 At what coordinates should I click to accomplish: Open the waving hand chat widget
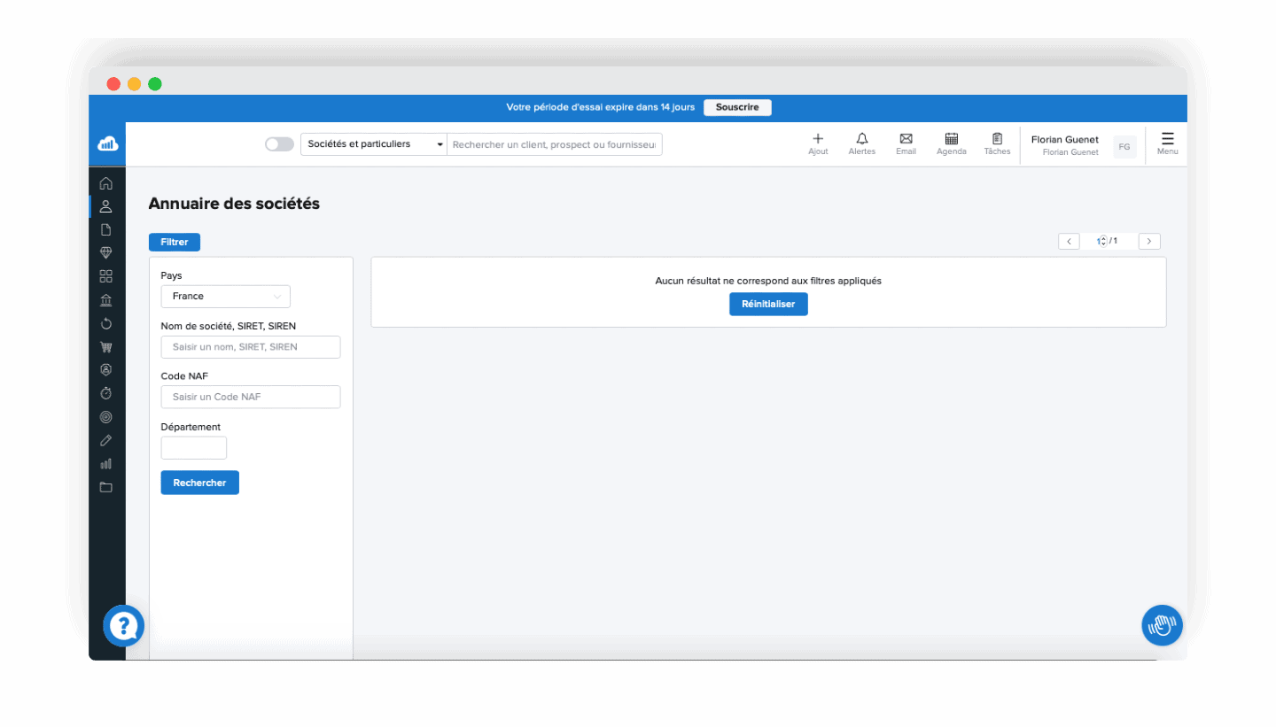coord(1162,625)
